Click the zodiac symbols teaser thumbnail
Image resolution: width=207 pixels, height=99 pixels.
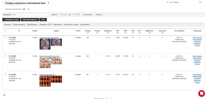pyautogui.click(x=45, y=81)
